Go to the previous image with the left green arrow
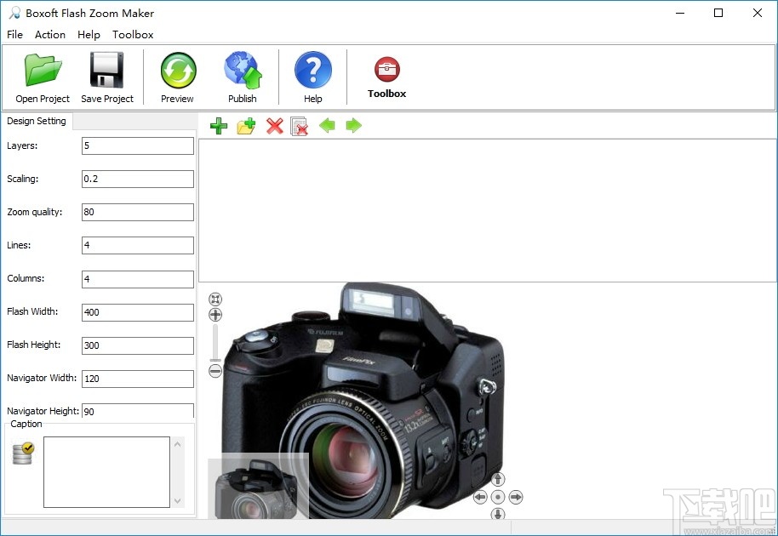The image size is (778, 536). (x=328, y=125)
